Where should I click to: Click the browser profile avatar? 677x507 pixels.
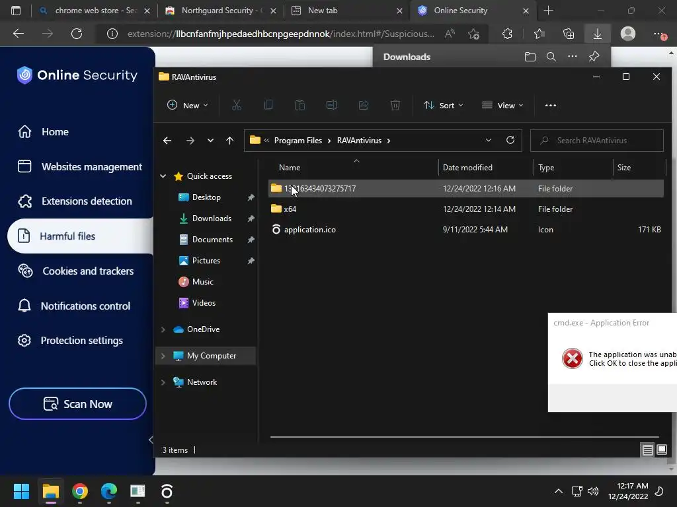click(x=628, y=34)
